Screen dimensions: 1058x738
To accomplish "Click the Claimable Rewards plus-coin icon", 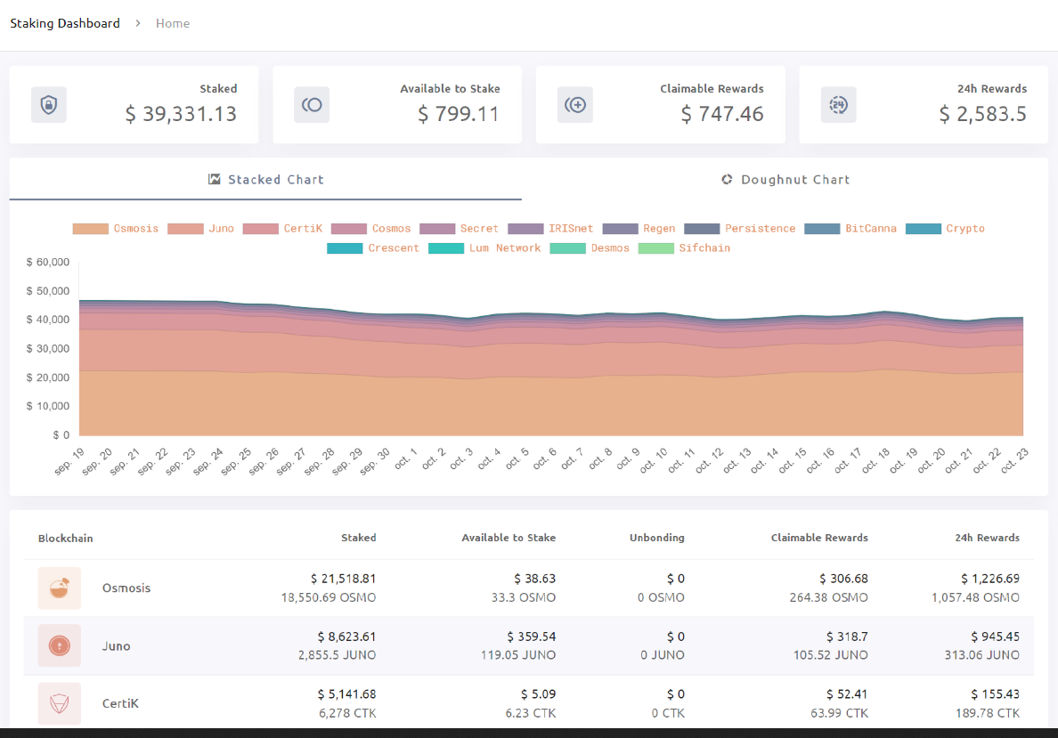I will coord(575,104).
